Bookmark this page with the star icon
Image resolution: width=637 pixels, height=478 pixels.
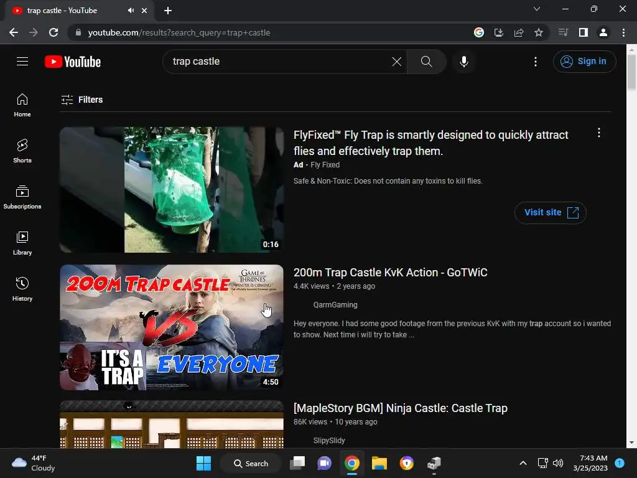[x=538, y=32]
